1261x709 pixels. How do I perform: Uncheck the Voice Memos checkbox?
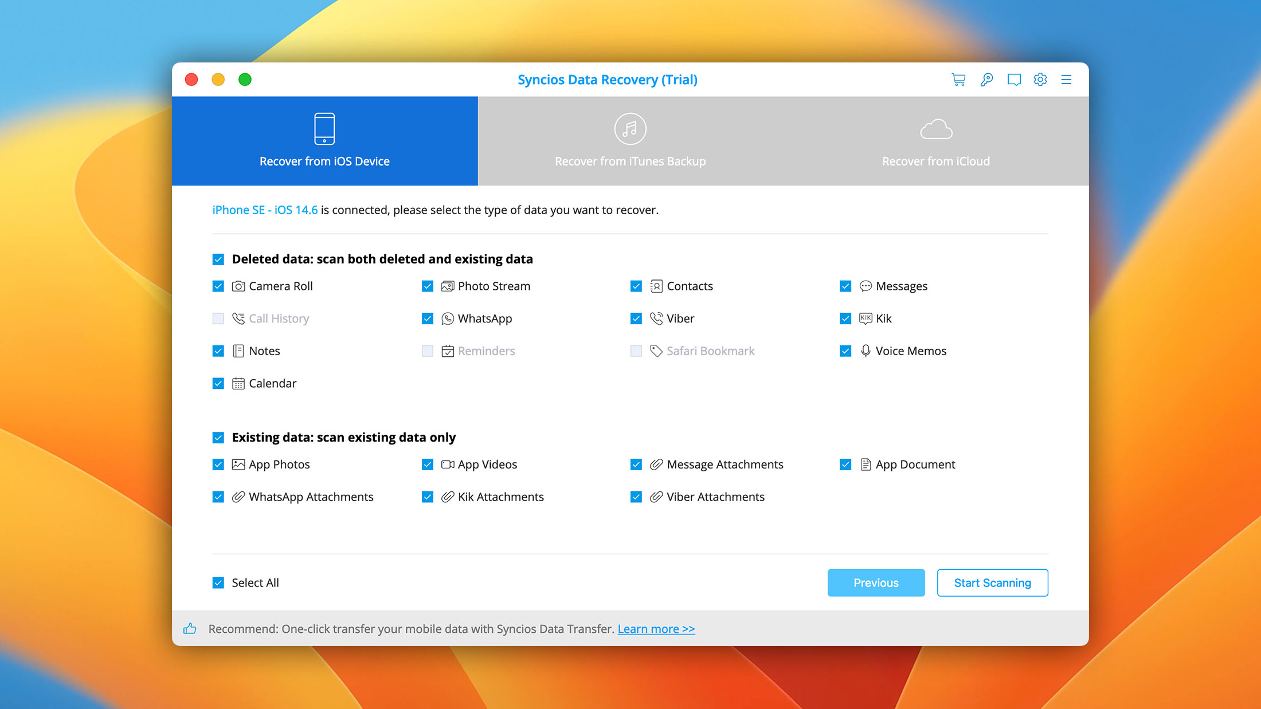(845, 351)
